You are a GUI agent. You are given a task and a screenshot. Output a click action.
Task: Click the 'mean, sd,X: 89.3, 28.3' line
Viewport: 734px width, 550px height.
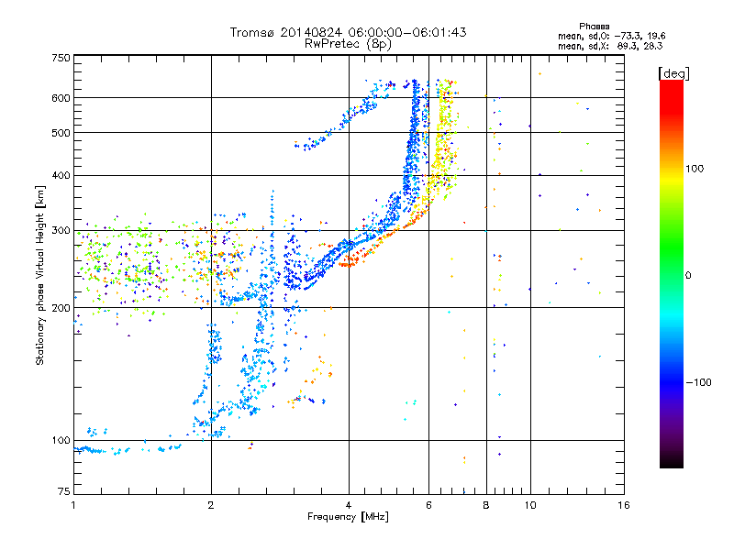pos(610,46)
